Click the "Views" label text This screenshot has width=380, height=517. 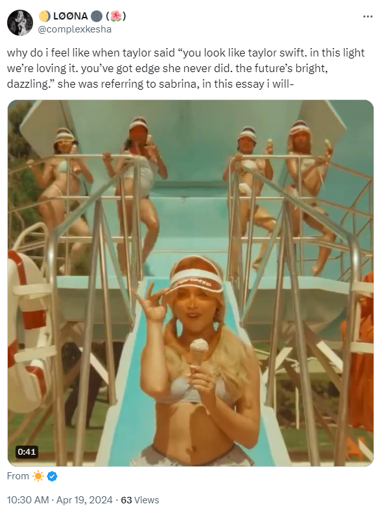point(147,500)
